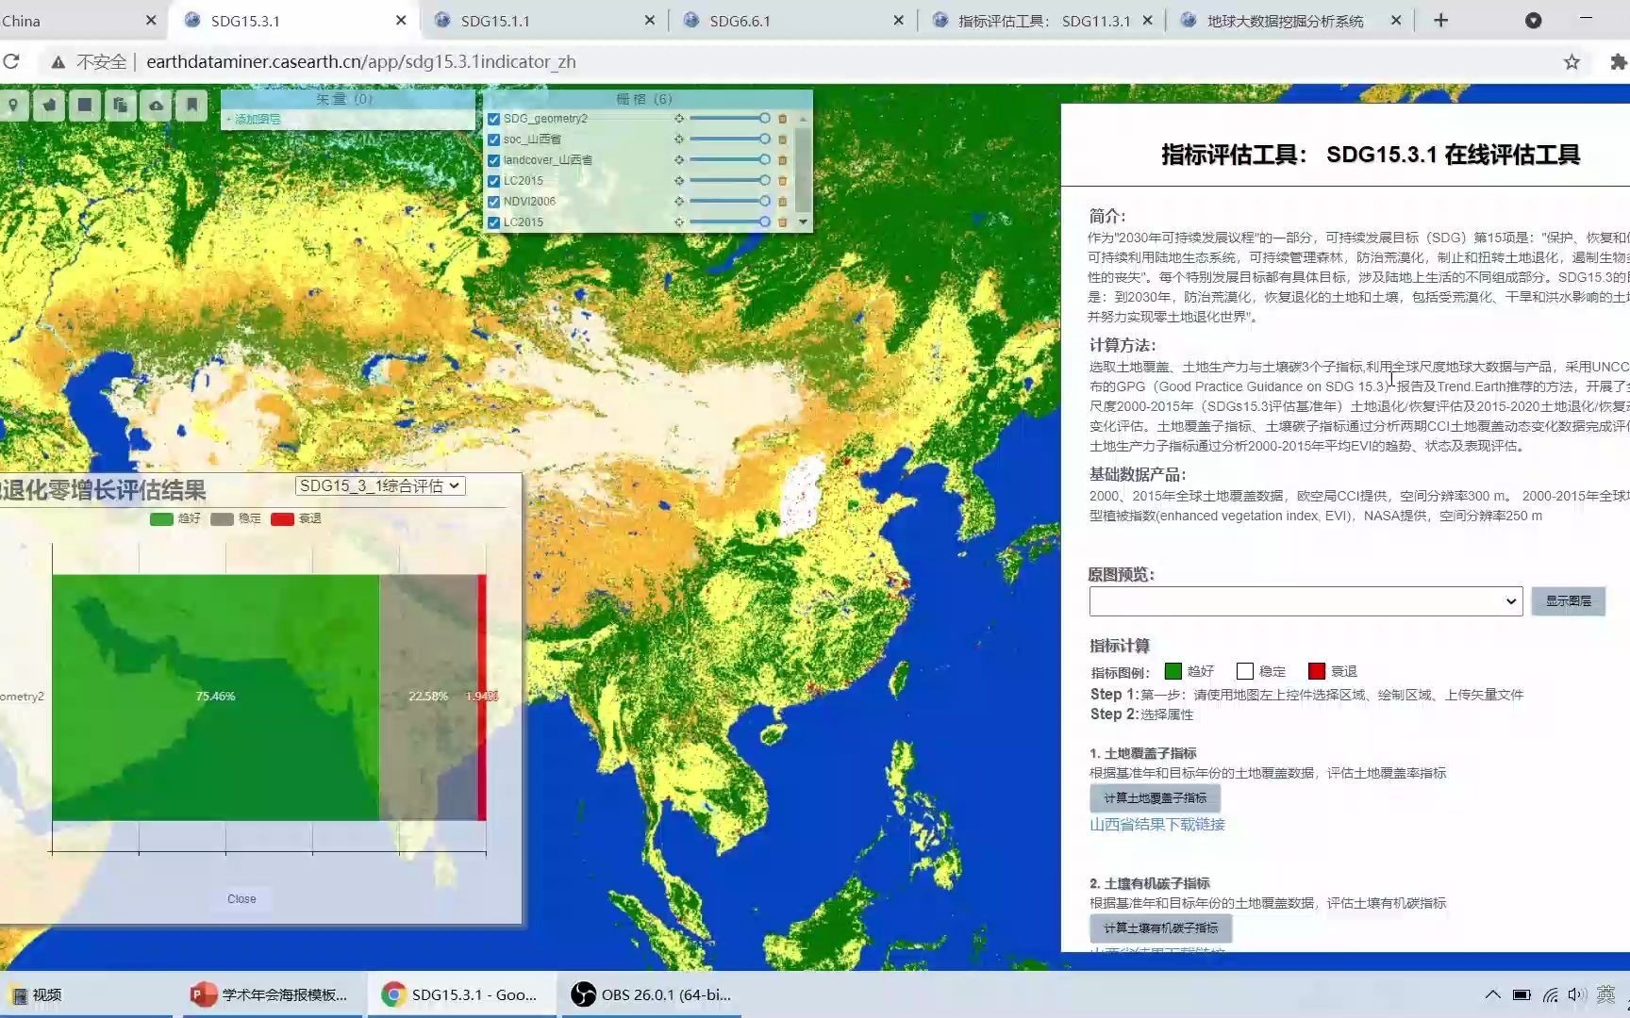1630x1018 pixels.
Task: Reload the page in the browser
Action: coord(11,61)
